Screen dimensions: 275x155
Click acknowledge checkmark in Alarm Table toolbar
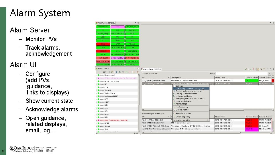[251, 69]
